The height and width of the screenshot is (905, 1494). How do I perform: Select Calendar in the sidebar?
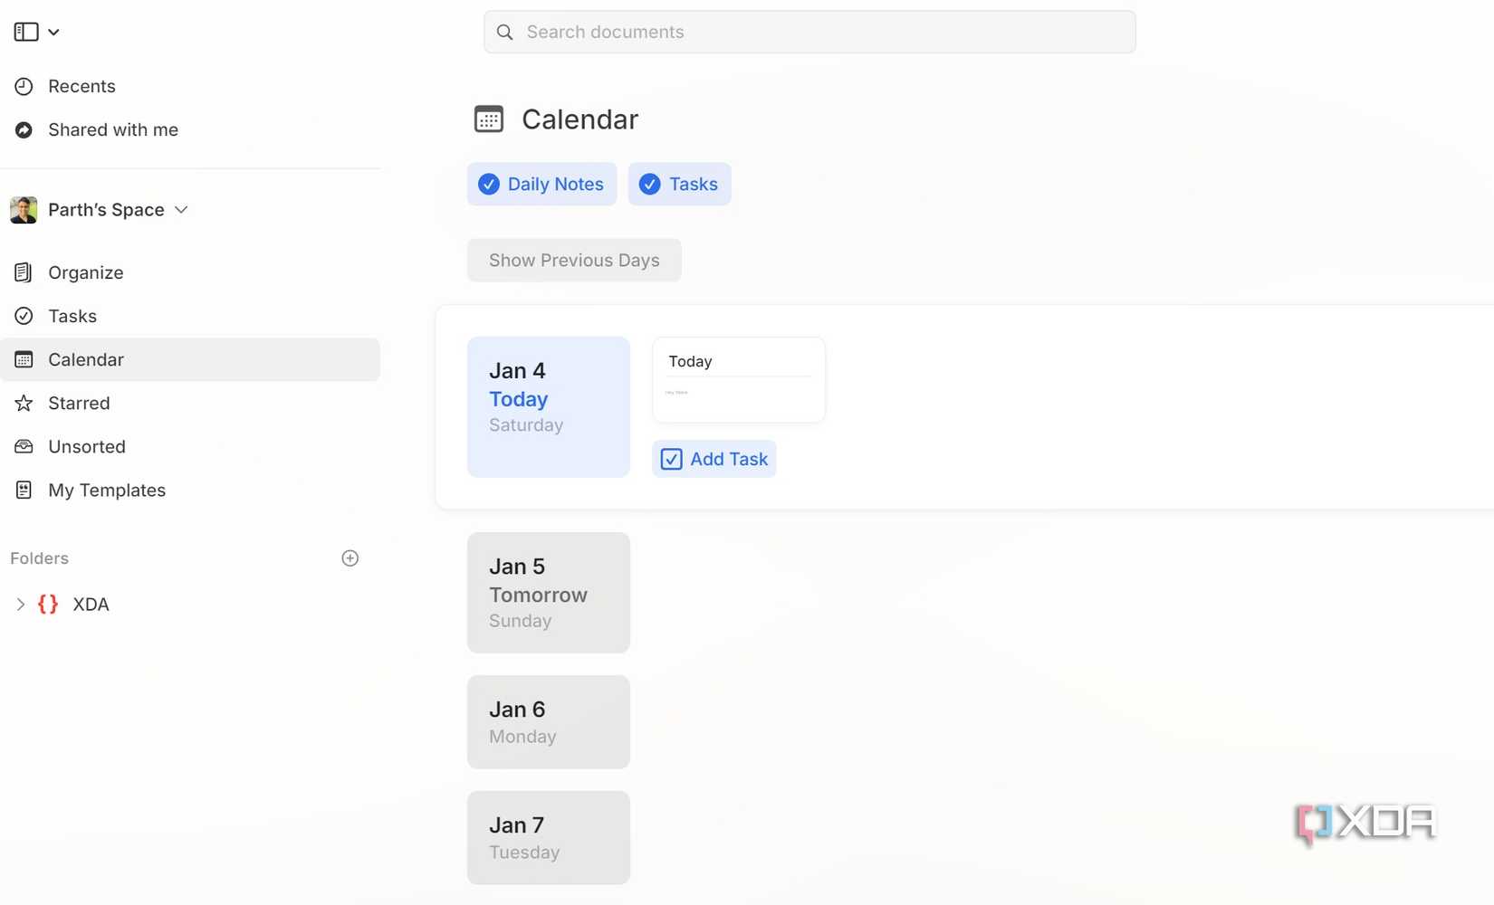85,359
